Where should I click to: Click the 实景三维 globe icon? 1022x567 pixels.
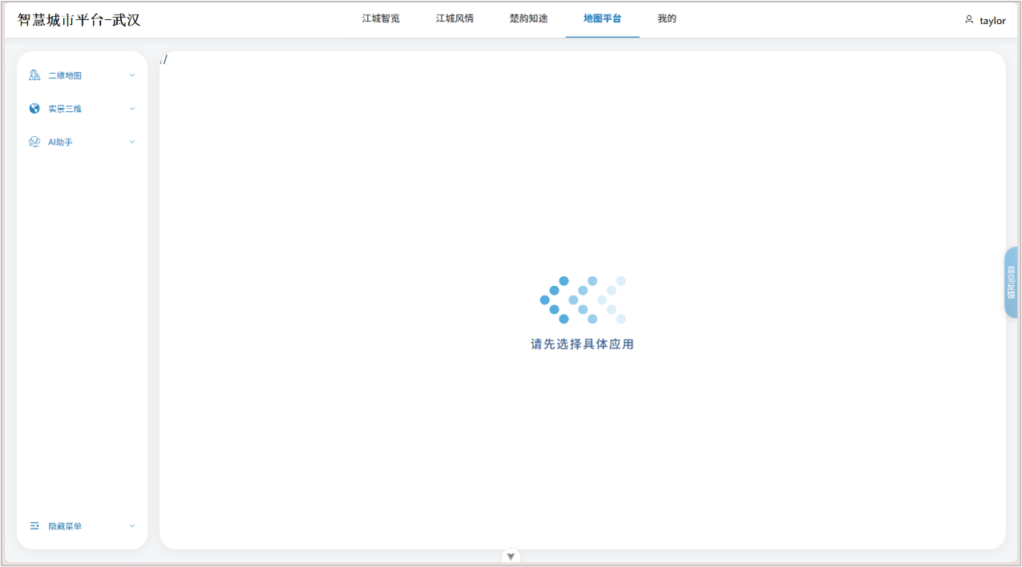coord(34,109)
